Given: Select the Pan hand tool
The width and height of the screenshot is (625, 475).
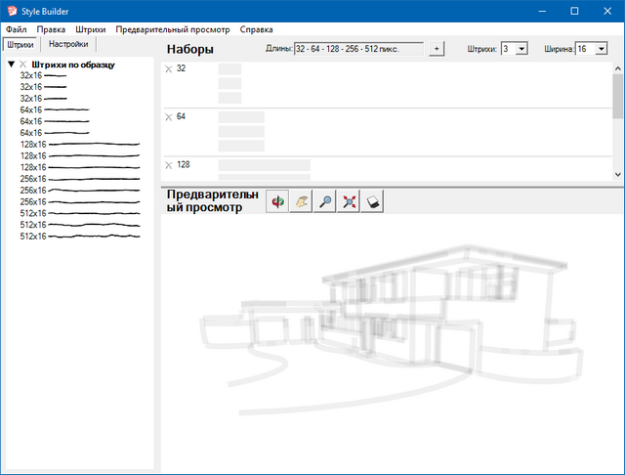Looking at the screenshot, I should tap(301, 201).
